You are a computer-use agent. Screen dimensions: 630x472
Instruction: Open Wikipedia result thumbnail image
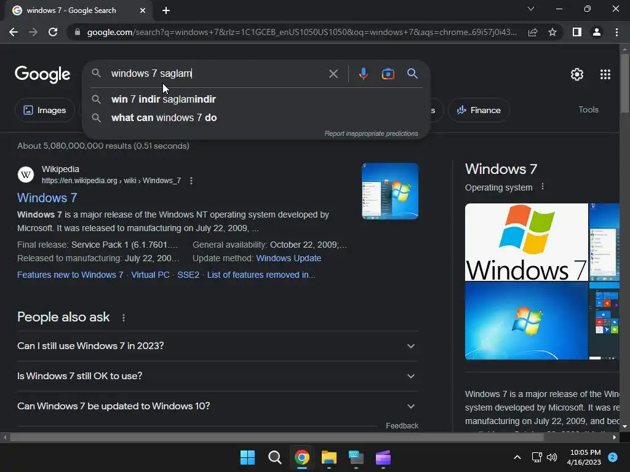[x=389, y=191]
